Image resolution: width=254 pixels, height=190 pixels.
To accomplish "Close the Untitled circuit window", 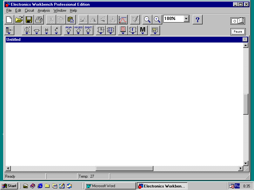I will (245, 40).
